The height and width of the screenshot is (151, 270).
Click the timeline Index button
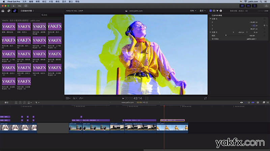point(6,103)
